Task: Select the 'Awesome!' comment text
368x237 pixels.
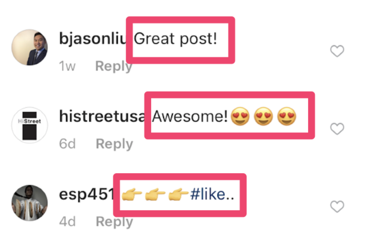Action: point(190,116)
